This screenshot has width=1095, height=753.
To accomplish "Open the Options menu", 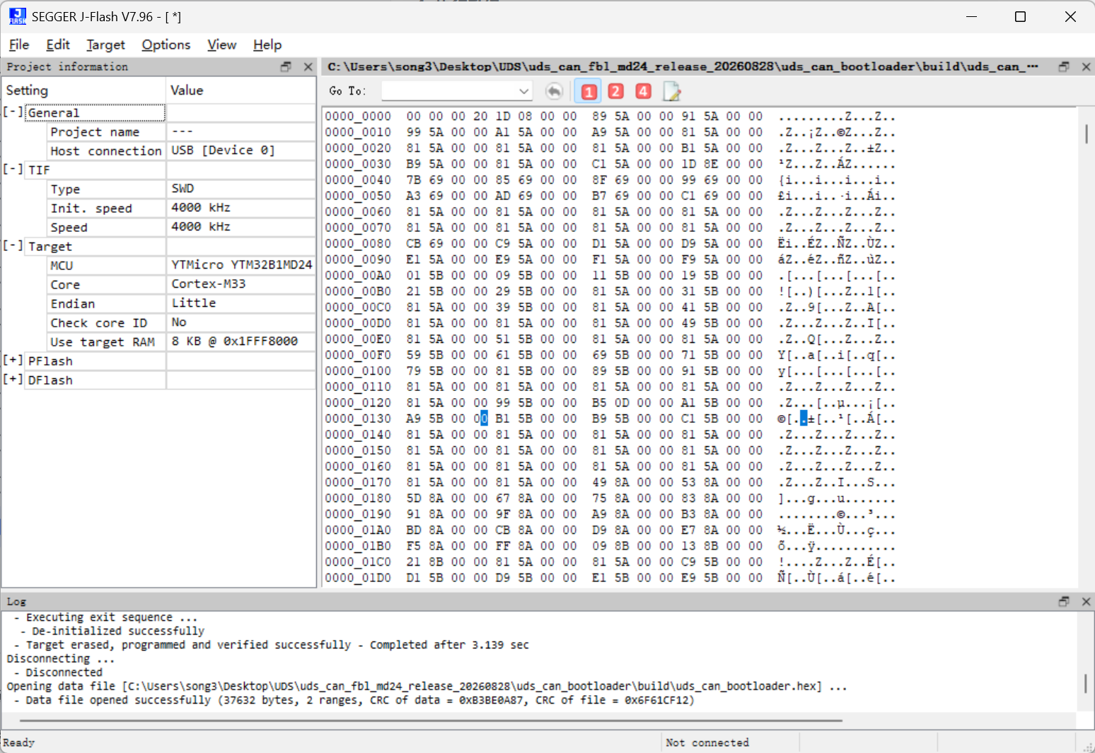I will (x=166, y=45).
